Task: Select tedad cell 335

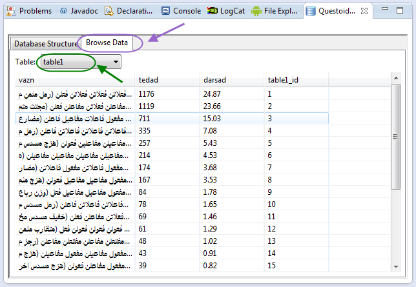Action: coord(167,131)
